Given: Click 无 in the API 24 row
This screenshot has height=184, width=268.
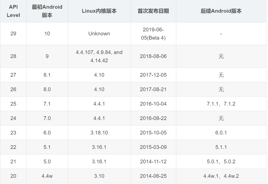Looking at the screenshot, I should tap(221, 118).
